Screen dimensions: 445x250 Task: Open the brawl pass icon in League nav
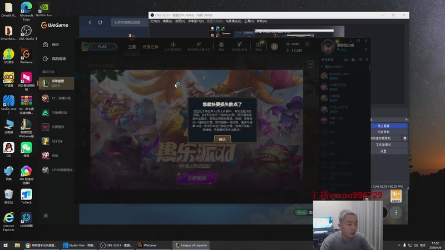coord(199,46)
